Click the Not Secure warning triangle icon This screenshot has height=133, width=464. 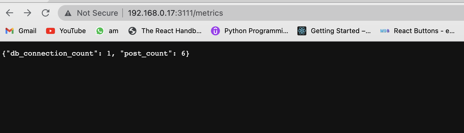pos(68,13)
